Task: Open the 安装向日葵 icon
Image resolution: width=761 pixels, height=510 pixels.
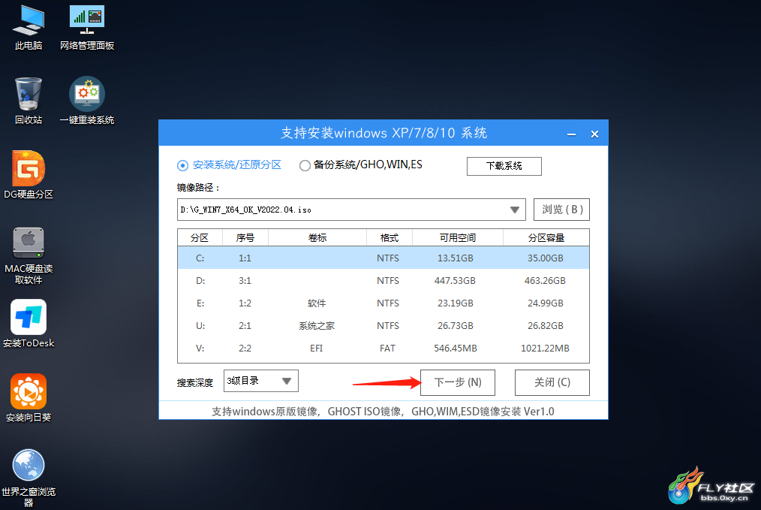Action: pos(29,398)
